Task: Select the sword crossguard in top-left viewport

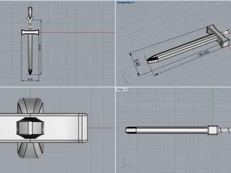Action: [30, 32]
